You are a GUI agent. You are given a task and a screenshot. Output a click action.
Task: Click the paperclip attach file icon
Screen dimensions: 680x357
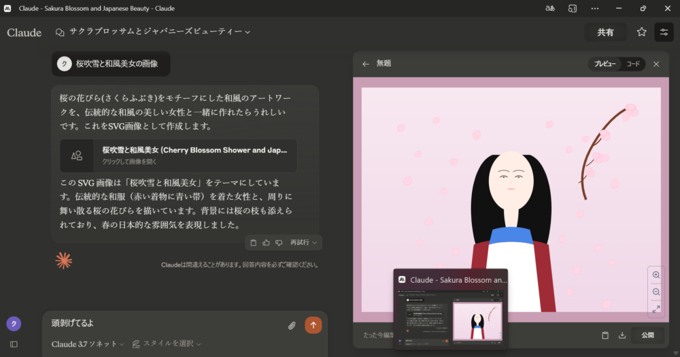292,325
